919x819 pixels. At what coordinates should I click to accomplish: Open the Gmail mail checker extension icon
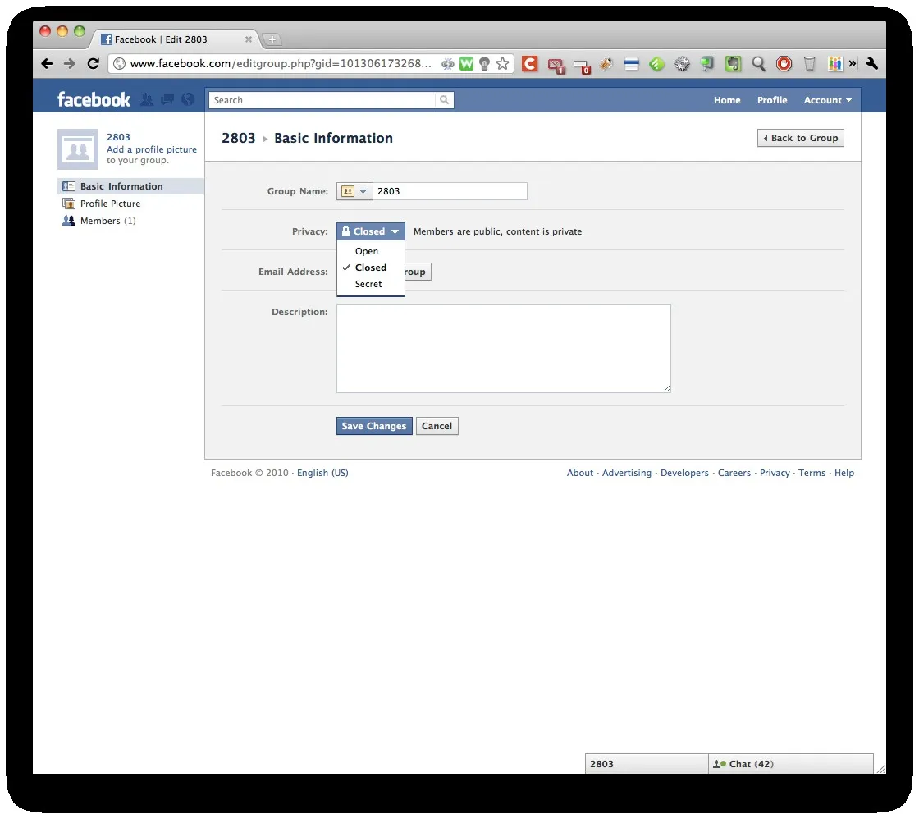click(556, 65)
